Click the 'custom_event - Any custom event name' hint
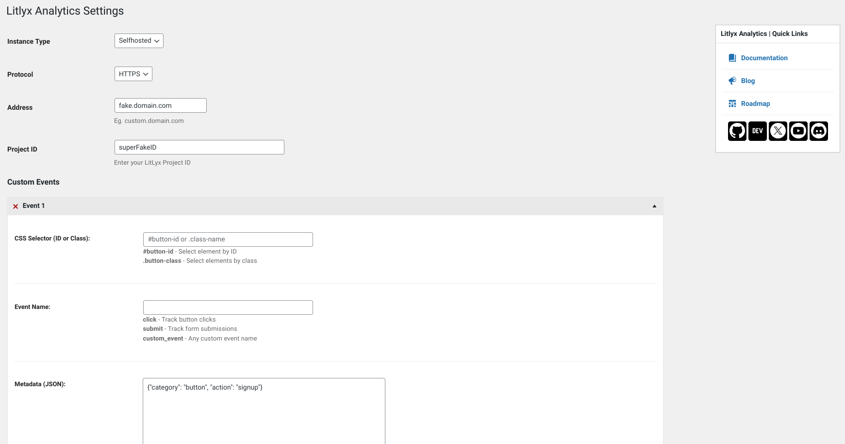Screen dimensions: 845x444 pos(200,339)
